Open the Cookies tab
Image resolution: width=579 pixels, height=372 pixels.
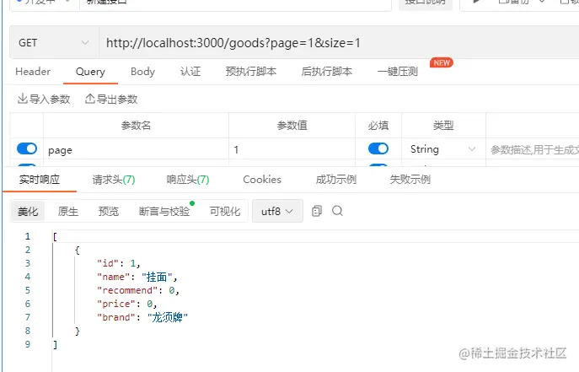click(x=262, y=180)
